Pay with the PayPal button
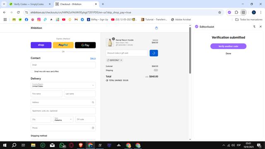The width and height of the screenshot is (265, 149). 63,45
